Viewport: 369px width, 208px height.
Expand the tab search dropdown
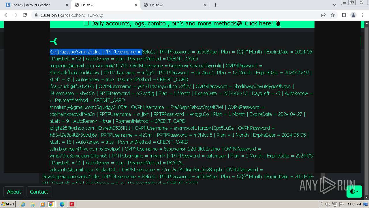334,5
